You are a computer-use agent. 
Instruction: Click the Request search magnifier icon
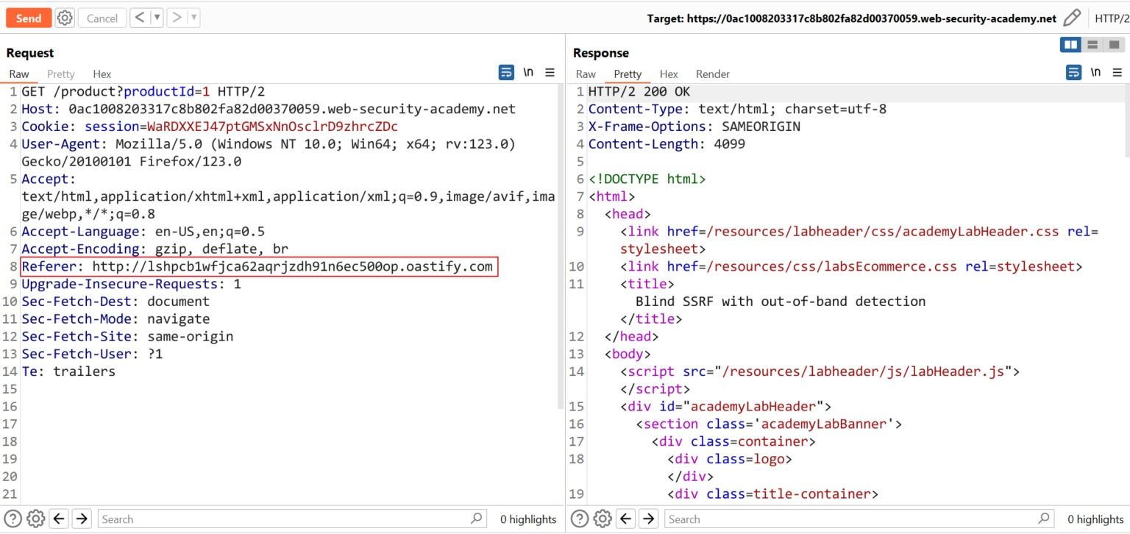[x=476, y=519]
